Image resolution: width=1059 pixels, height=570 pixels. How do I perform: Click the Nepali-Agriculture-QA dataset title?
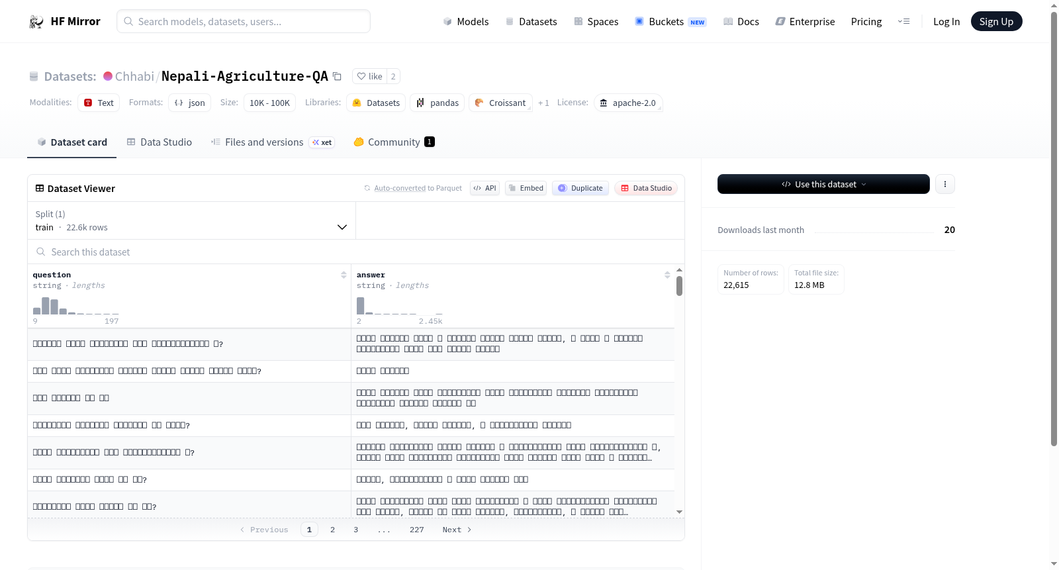[245, 76]
